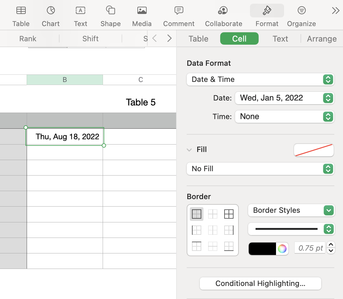
Task: Open the Border Styles menu
Action: (291, 210)
